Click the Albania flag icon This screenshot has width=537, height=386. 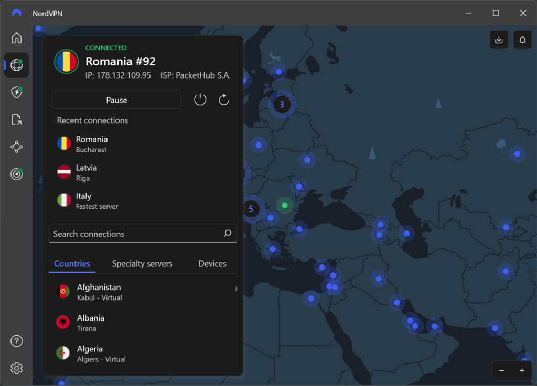point(63,322)
